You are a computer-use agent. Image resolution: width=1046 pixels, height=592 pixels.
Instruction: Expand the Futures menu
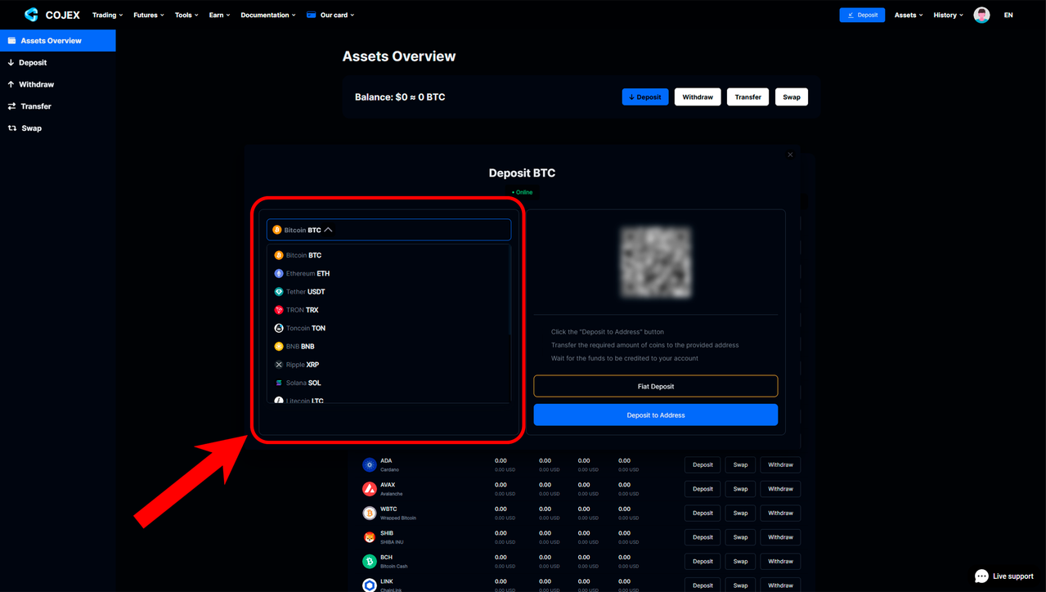[149, 15]
